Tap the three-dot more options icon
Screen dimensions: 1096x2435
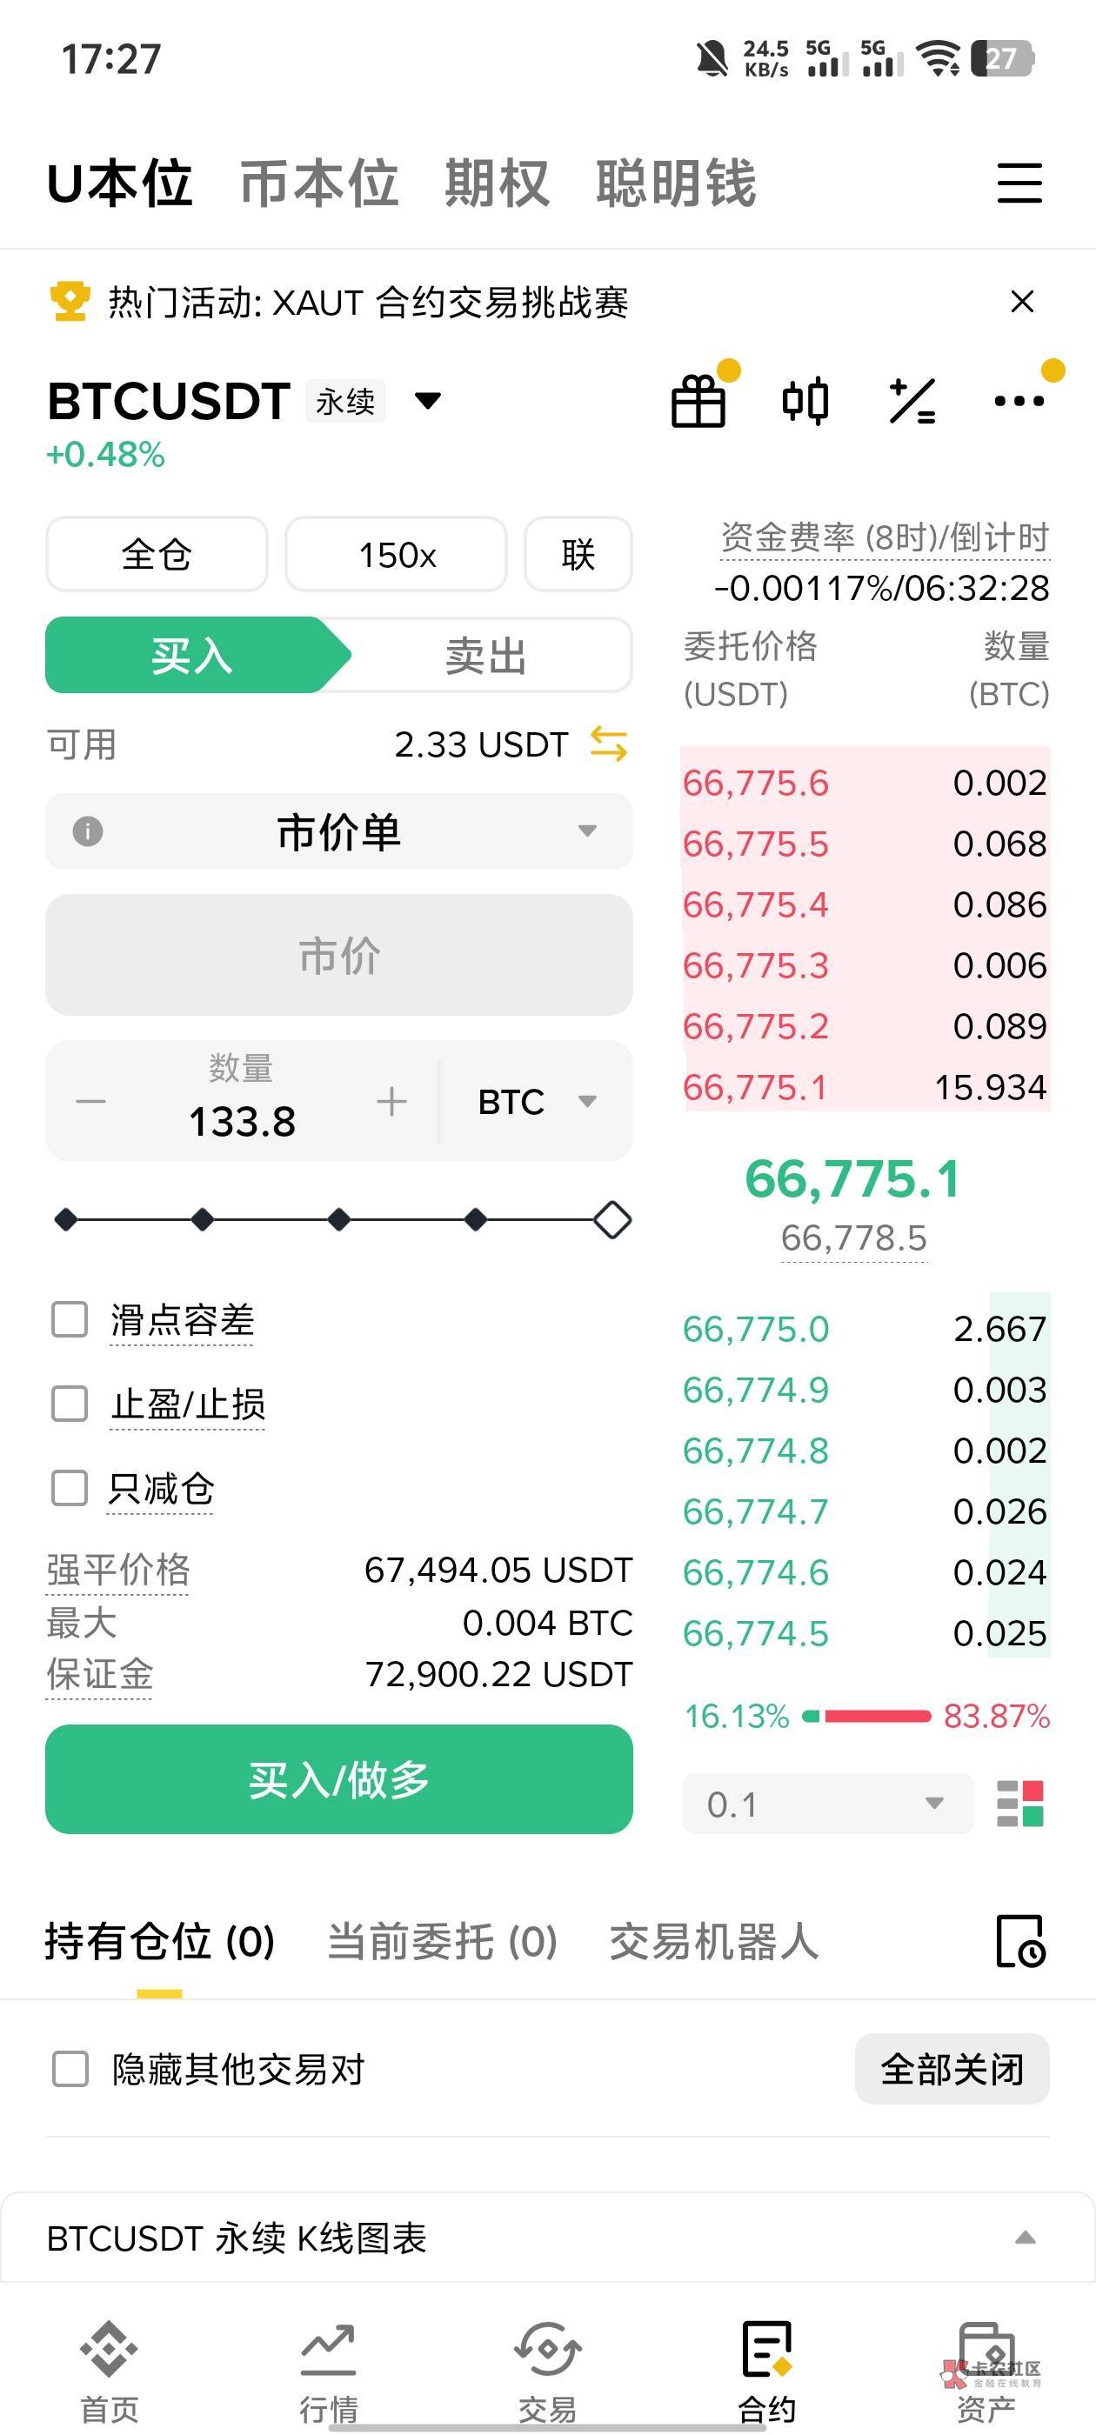[x=1019, y=402]
